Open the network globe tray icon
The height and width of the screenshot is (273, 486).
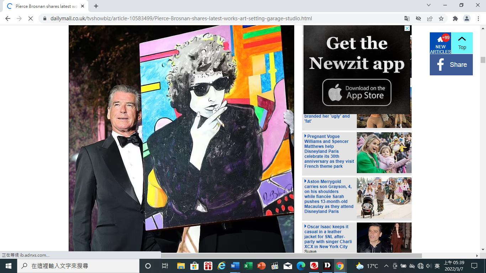(421, 266)
